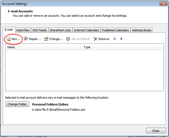Click the Close button at bottom
The width and height of the screenshot is (169, 137).
click(x=156, y=131)
